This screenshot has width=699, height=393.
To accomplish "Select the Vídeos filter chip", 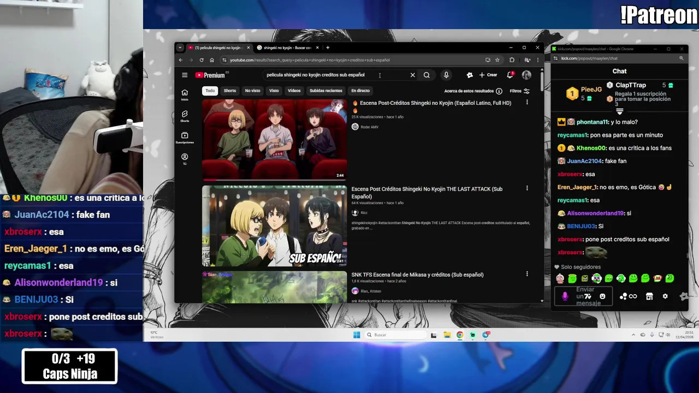I will tap(294, 91).
